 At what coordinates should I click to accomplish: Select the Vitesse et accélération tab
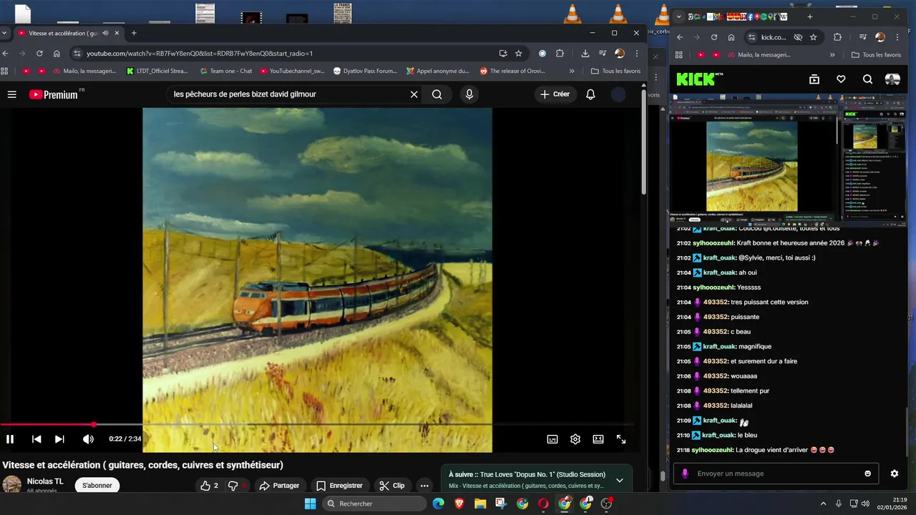pyautogui.click(x=69, y=33)
